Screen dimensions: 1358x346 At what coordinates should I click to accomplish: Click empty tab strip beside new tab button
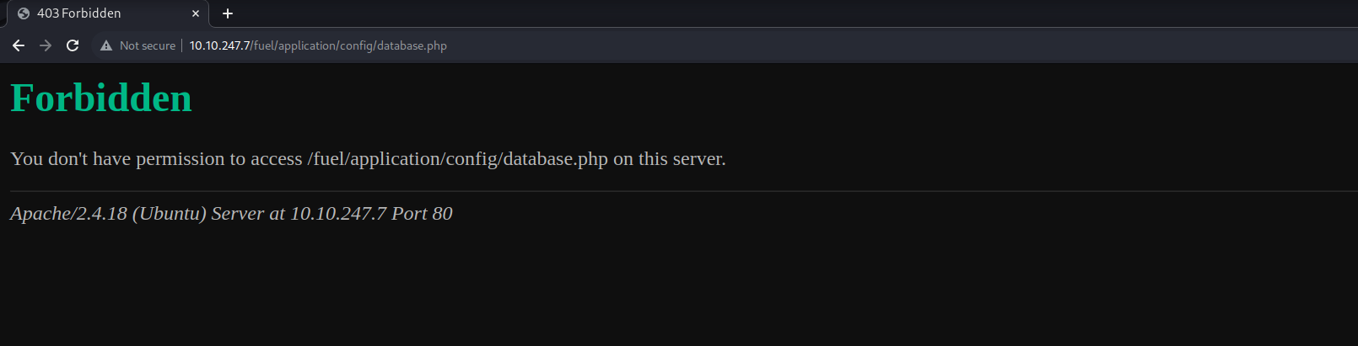click(759, 13)
